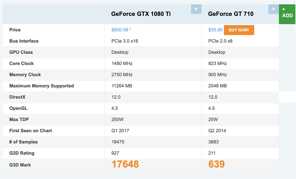This screenshot has width=296, height=179.
Task: Click the G3D Mark row label
Action: point(20,165)
